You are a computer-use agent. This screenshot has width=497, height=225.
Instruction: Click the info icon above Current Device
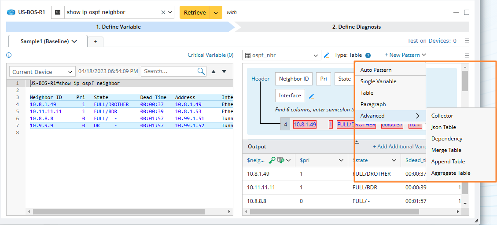(9, 55)
